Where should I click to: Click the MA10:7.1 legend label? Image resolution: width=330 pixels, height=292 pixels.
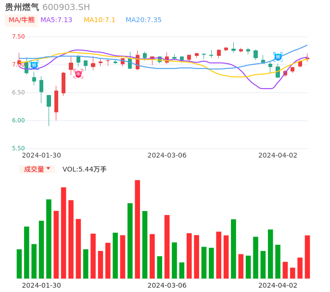[x=100, y=20]
